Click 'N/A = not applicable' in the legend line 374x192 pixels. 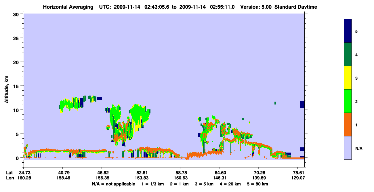coord(113,184)
